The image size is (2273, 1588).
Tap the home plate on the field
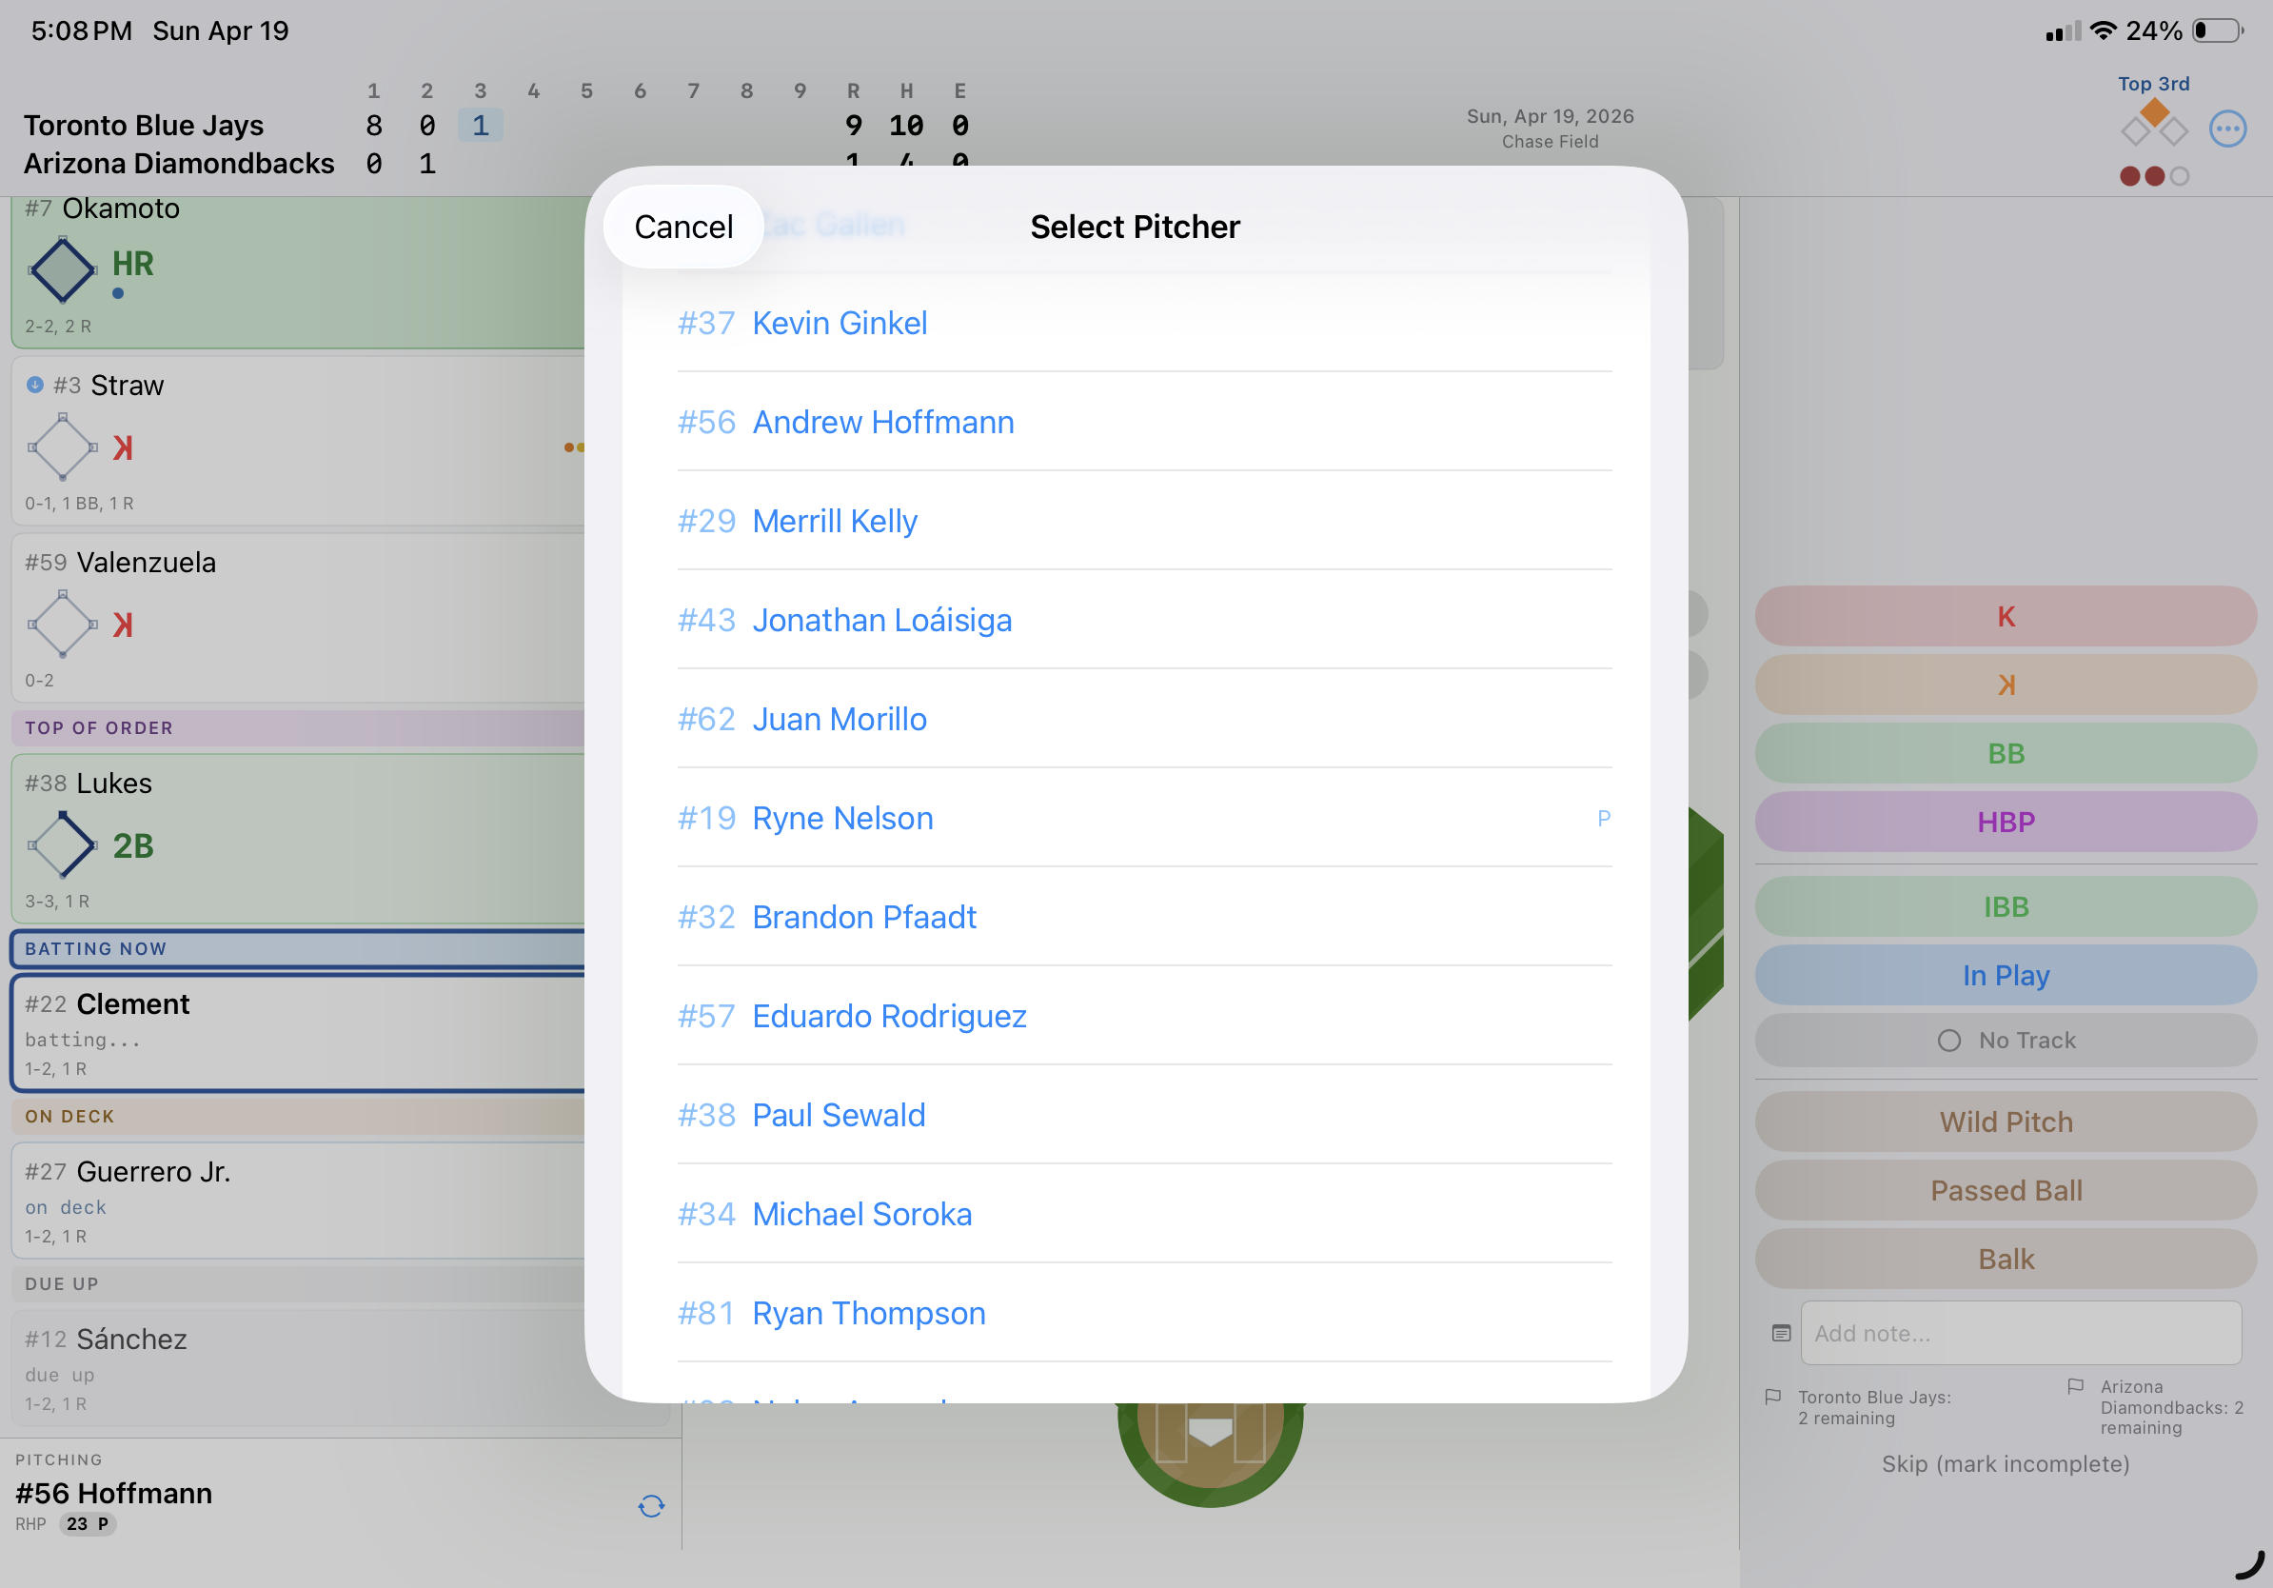coord(1209,1431)
